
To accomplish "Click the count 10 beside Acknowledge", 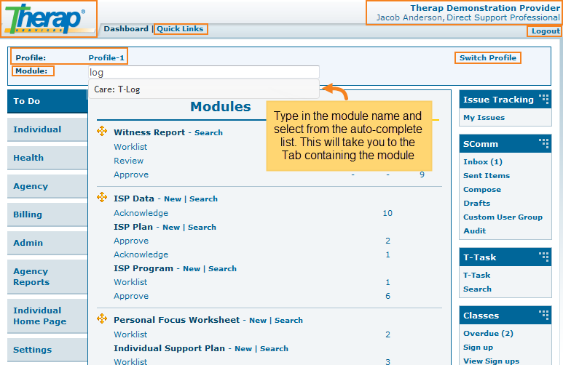I will (387, 213).
